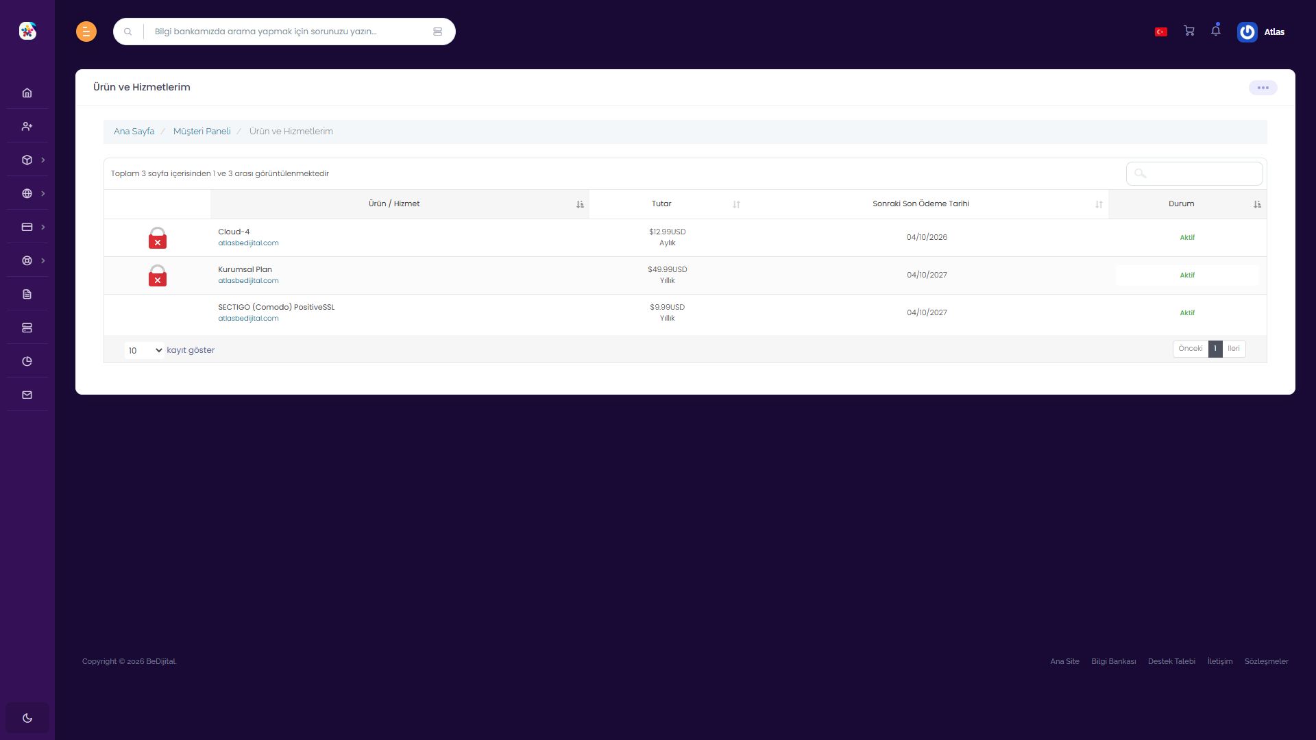Select page 1 in pagination
Screen dimensions: 1316x740
coord(1215,349)
